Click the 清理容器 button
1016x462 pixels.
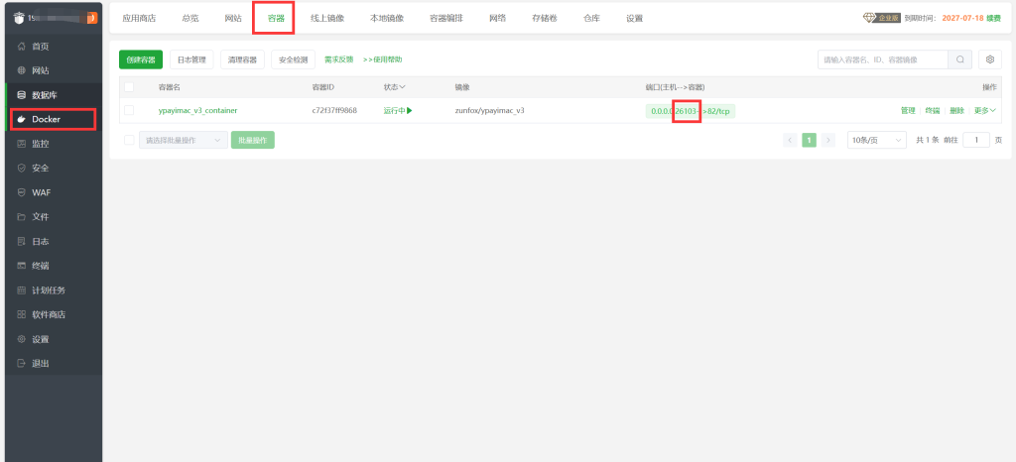click(242, 59)
